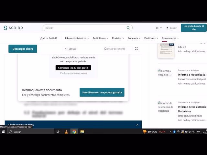
Task: Click the magnifier icon in Buscar documento
Action: click(105, 49)
